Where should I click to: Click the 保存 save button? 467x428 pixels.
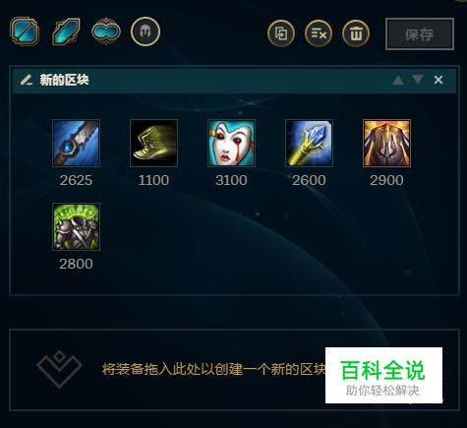[420, 34]
